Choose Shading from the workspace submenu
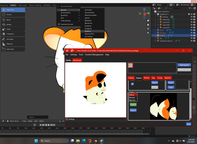Viewport: 197px width, 144px height. (92, 31)
